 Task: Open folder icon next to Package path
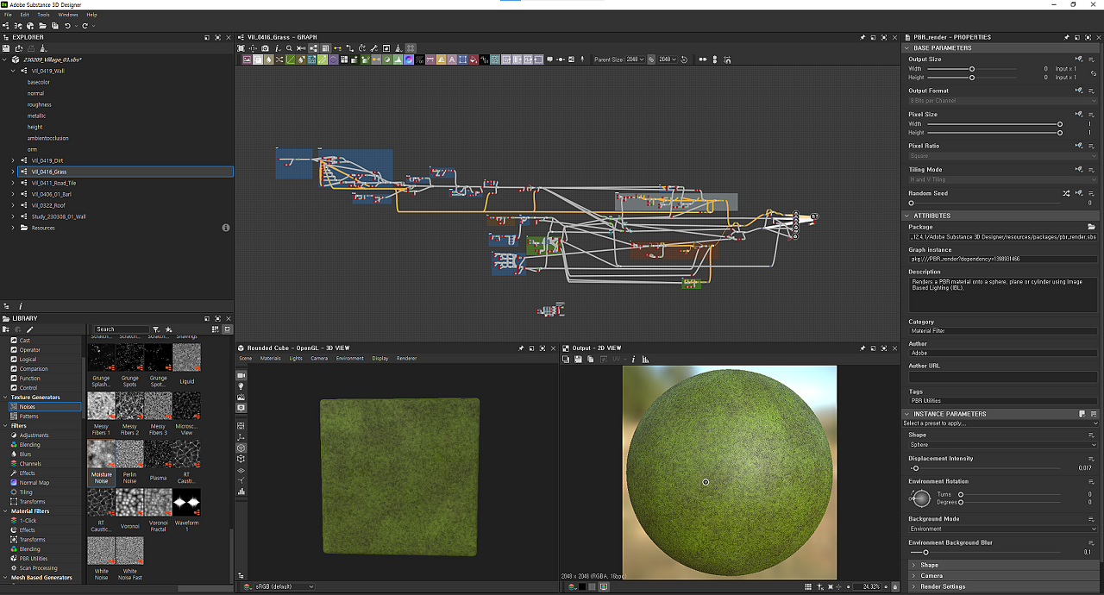point(1091,227)
